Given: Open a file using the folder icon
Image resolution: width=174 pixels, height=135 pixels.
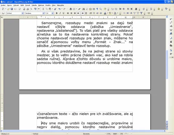Looking at the screenshot, I should [8, 9].
